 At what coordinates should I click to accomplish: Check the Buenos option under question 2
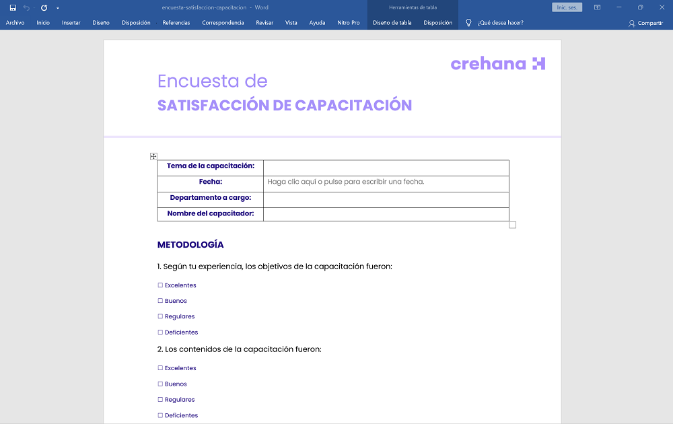160,384
